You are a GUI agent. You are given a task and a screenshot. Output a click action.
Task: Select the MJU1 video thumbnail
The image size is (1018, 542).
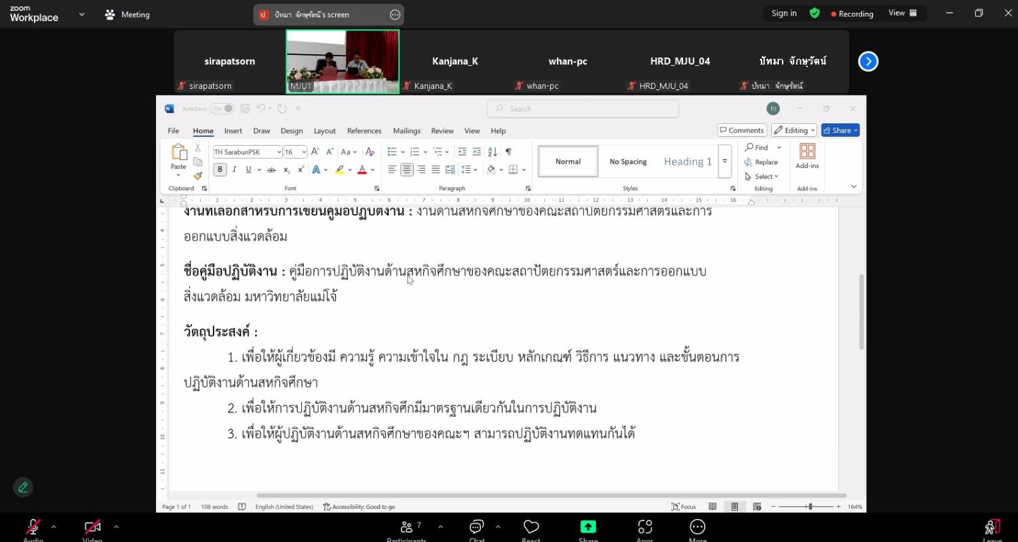point(342,61)
